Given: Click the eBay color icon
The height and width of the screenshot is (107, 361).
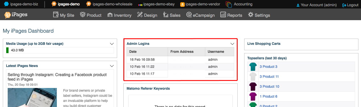Looking at the screenshot, I should pos(140,5).
